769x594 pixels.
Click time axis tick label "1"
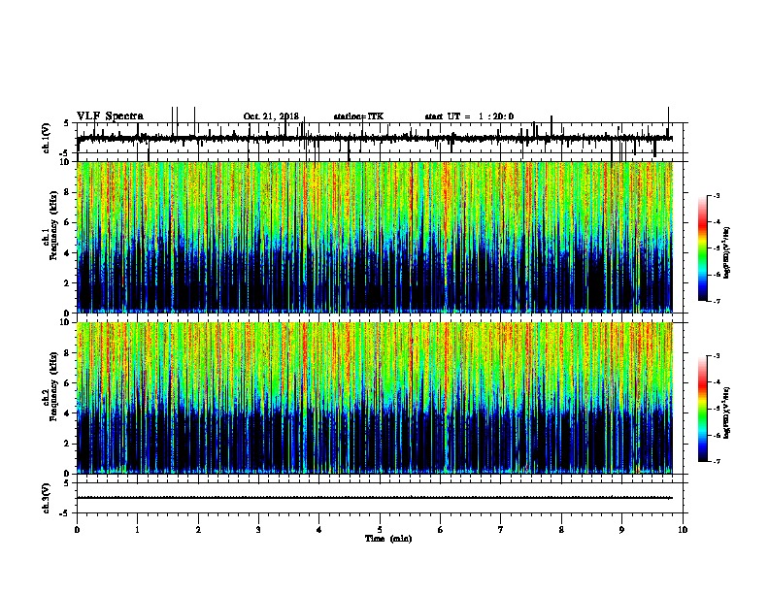(138, 530)
